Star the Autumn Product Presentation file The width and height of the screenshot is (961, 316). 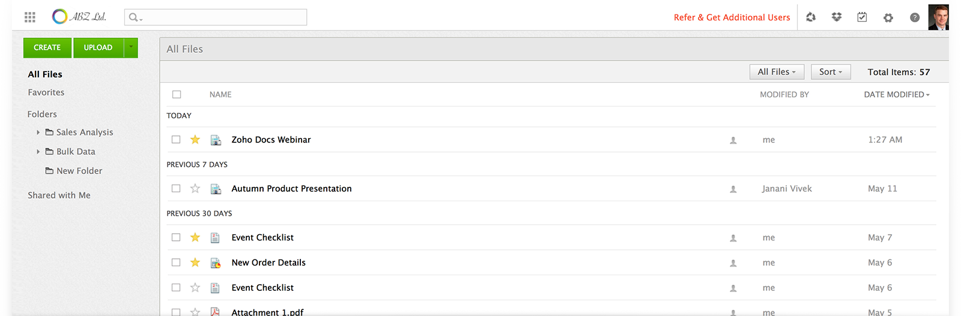pyautogui.click(x=195, y=189)
